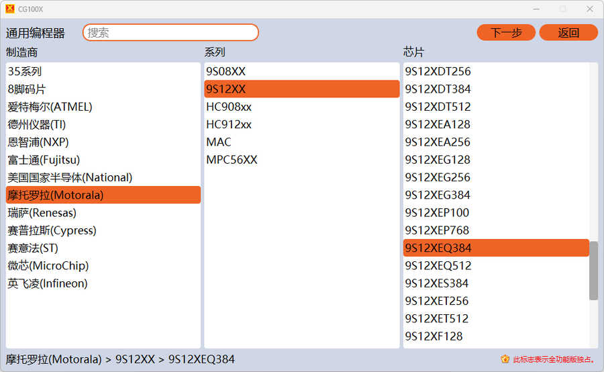Screen dimensions: 604x372
Task: Select 瑞萨(Renesas) manufacturer
Action: click(x=42, y=213)
